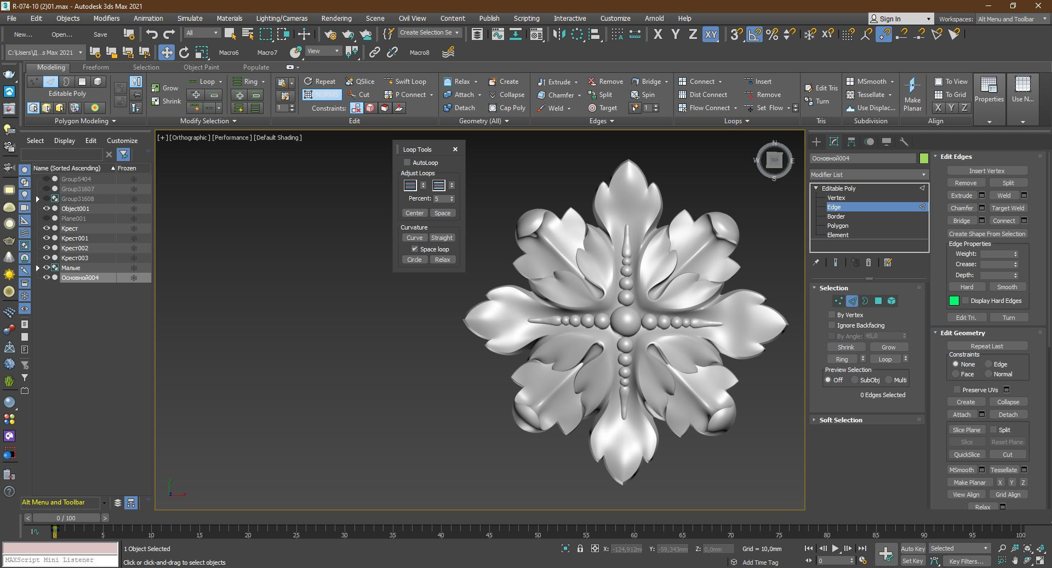The width and height of the screenshot is (1052, 568).
Task: Toggle the Percent Snap icon
Action: pos(772,35)
